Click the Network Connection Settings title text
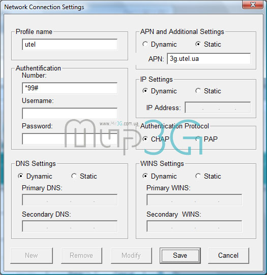The image size is (267, 275). click(x=44, y=7)
